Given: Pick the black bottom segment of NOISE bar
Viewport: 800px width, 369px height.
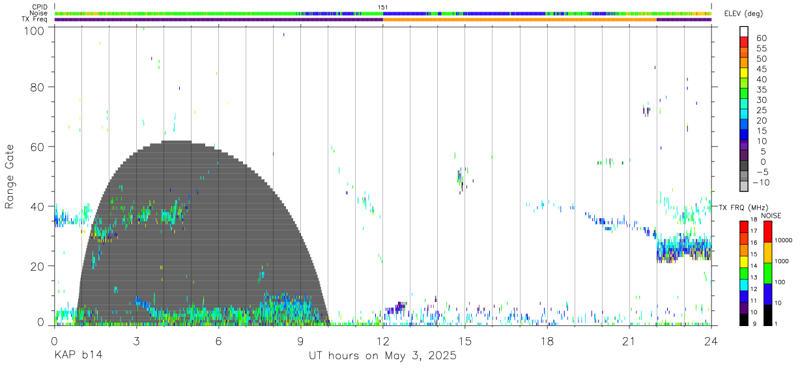Looking at the screenshot, I should tap(768, 314).
